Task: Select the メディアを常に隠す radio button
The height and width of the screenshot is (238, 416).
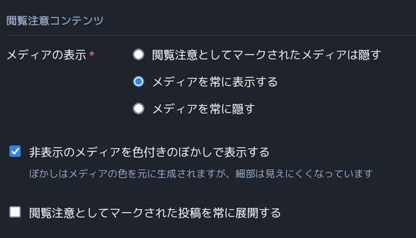Action: [x=138, y=109]
